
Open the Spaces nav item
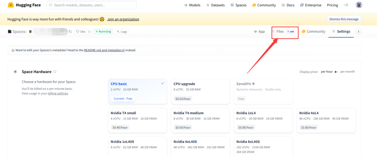tap(238, 5)
